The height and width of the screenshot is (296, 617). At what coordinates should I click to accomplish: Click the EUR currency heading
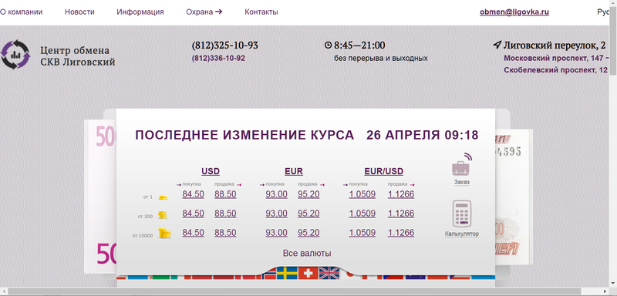pos(294,171)
